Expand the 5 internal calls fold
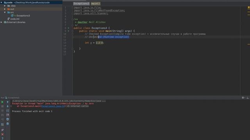This screenshot has height=140, width=250. pos(78,106)
